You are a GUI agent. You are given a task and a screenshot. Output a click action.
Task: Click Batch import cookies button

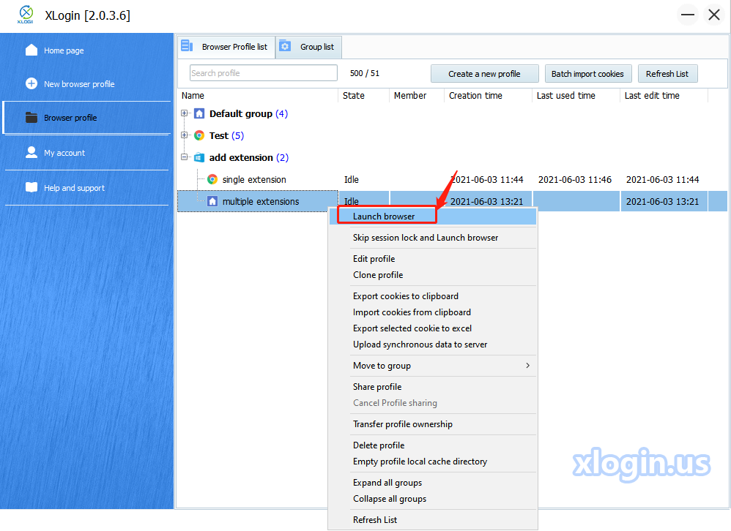click(x=588, y=74)
